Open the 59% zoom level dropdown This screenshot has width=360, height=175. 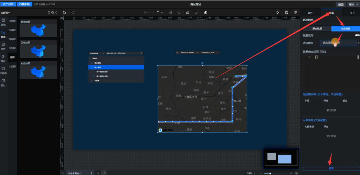[x=251, y=173]
